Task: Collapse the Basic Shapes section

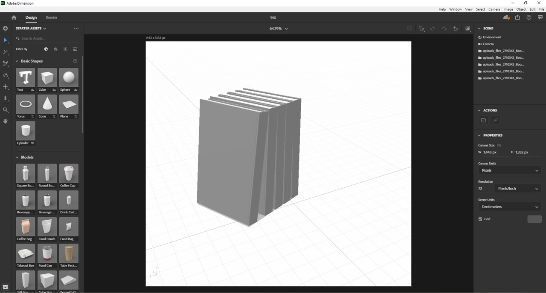Action: [x=17, y=61]
